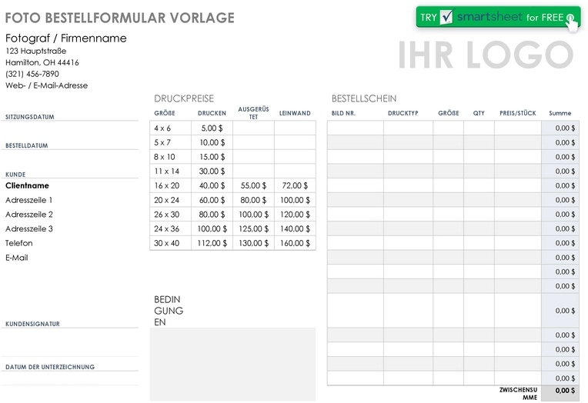Select the 16 x 20 size cell

pos(170,185)
